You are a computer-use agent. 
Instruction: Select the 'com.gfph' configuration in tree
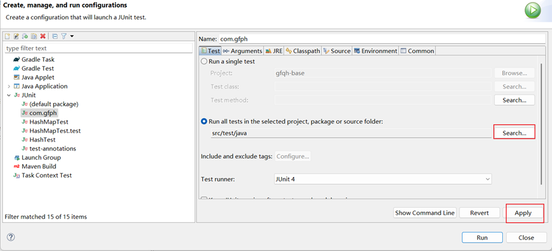pos(43,113)
